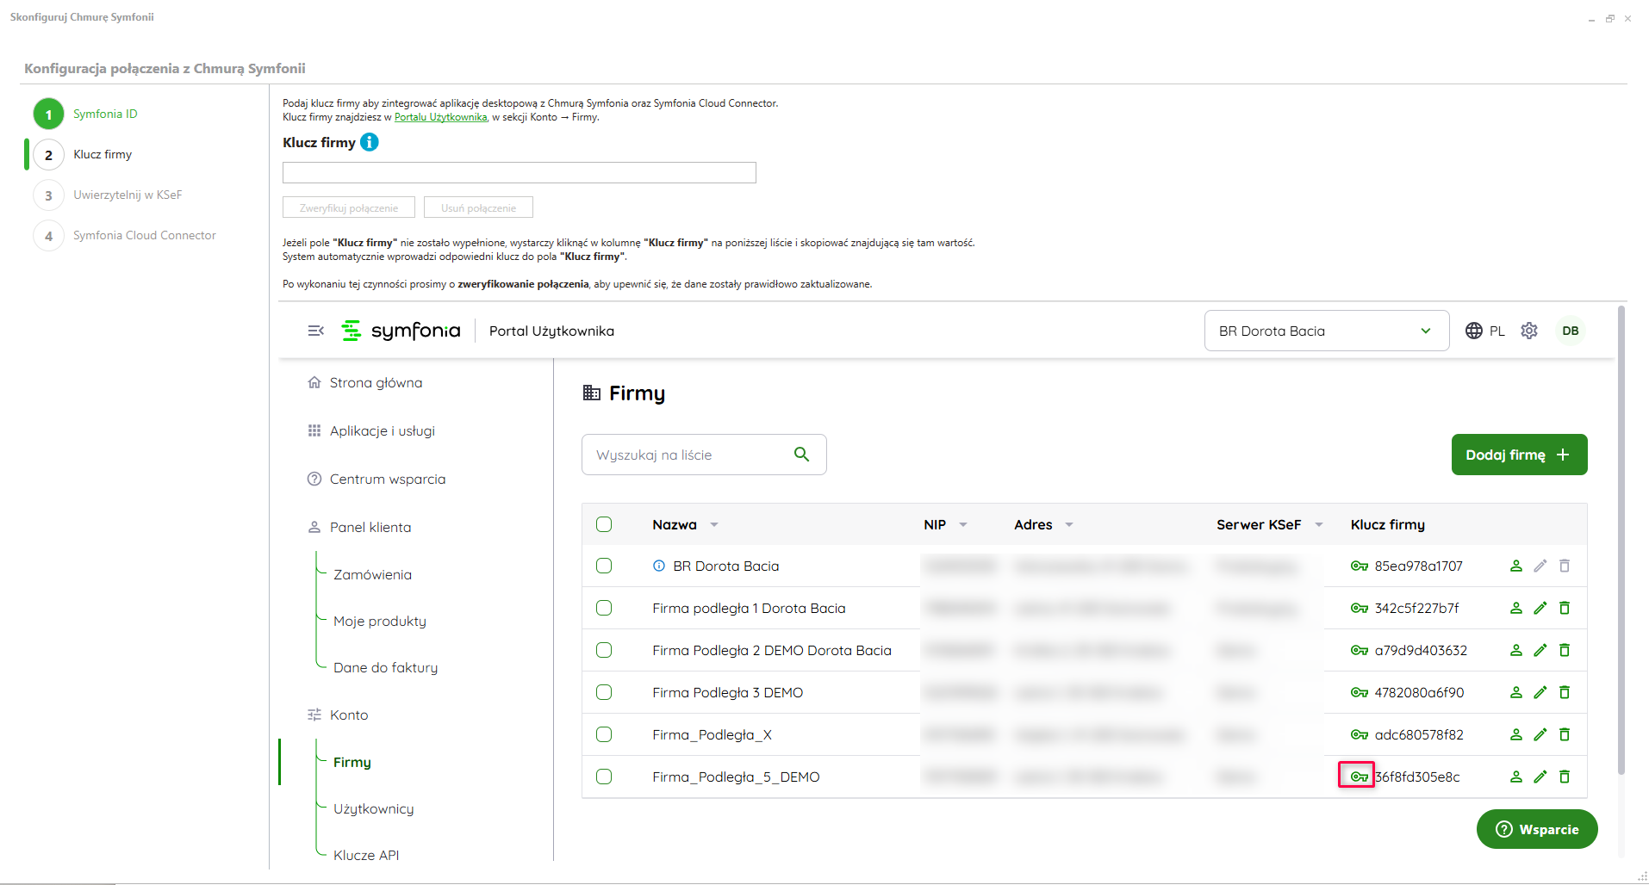Select all companies with header checkbox
Screen dimensions: 1649x885
pos(604,524)
